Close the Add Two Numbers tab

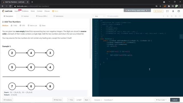coord(28,2)
